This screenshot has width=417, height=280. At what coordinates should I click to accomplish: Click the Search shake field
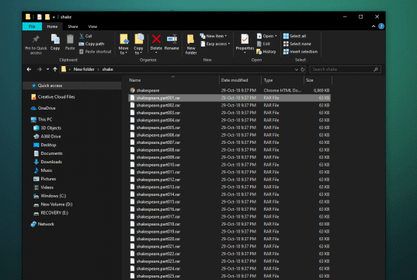(345, 69)
